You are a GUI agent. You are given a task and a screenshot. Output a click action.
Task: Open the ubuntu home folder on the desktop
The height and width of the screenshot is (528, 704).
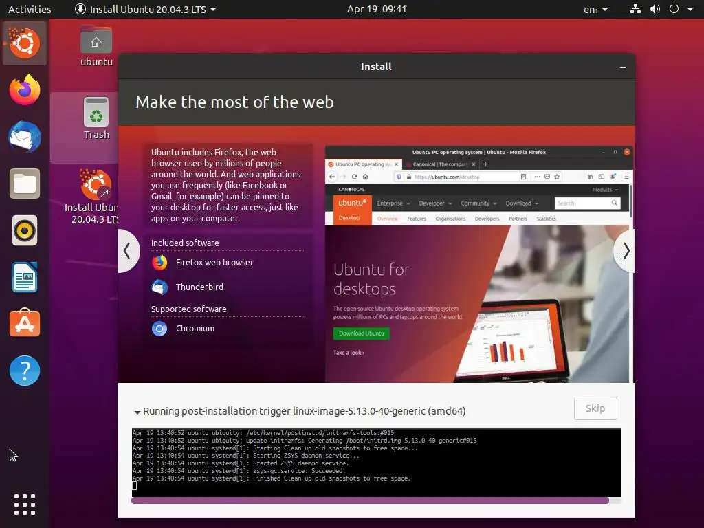coord(96,47)
